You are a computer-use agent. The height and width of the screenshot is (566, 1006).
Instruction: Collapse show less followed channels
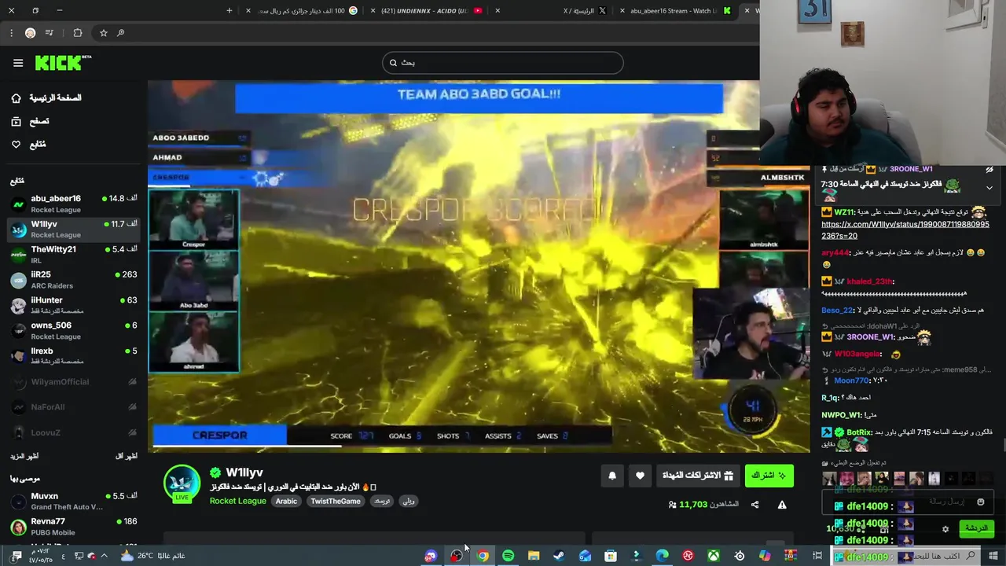click(127, 456)
